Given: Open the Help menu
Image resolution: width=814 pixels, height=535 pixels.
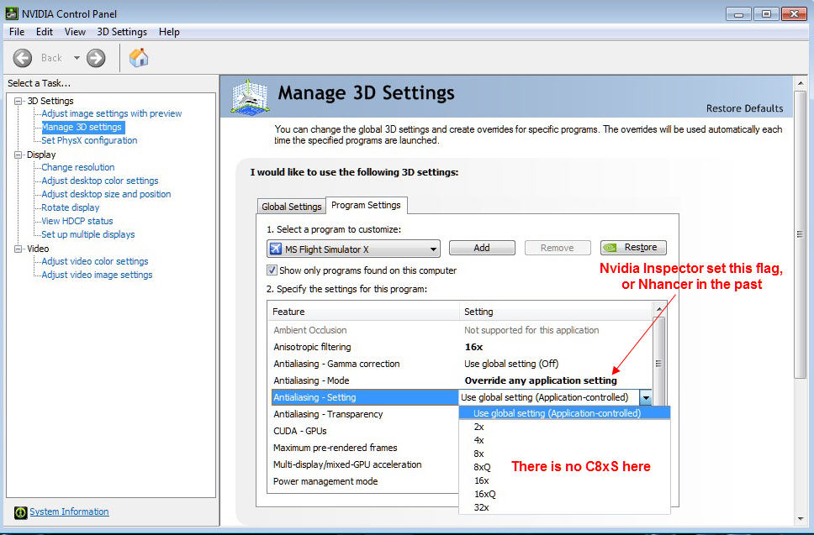Looking at the screenshot, I should pyautogui.click(x=169, y=32).
